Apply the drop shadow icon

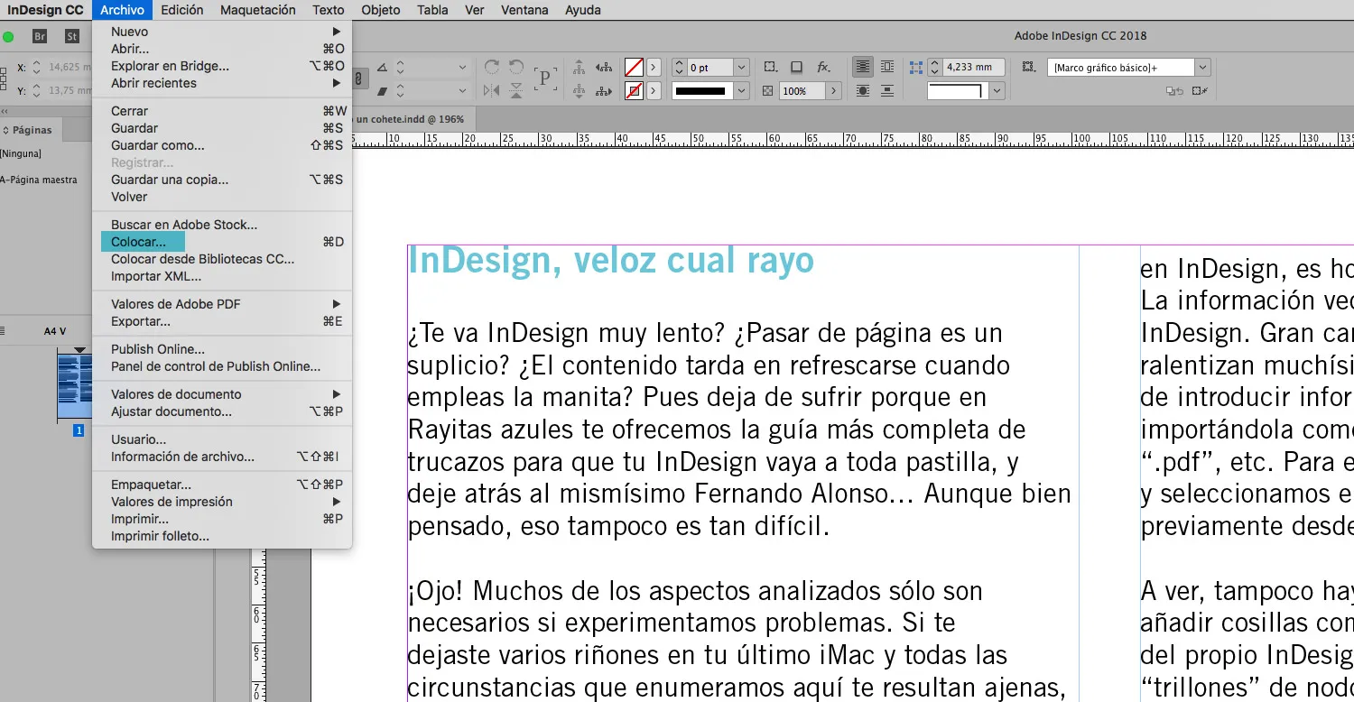click(x=796, y=68)
